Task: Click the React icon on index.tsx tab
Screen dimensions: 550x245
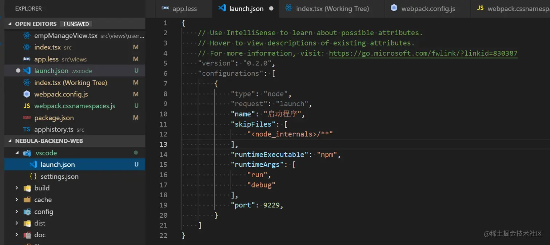Action: point(289,8)
